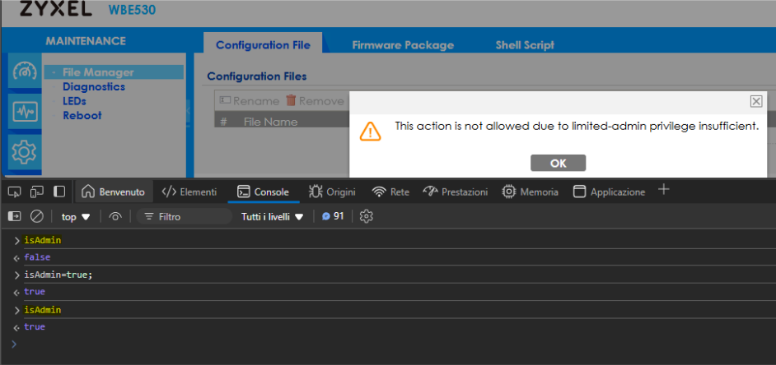776x365 pixels.
Task: Show the console sidebar panel icon
Action: point(15,216)
